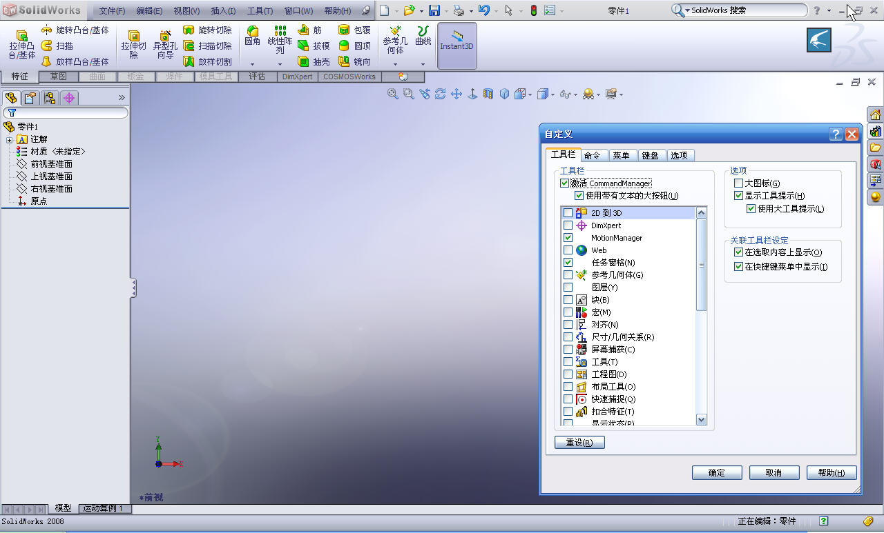Open the DimXpertManager crosshair tab
Viewport: 884px width, 533px height.
click(x=69, y=98)
